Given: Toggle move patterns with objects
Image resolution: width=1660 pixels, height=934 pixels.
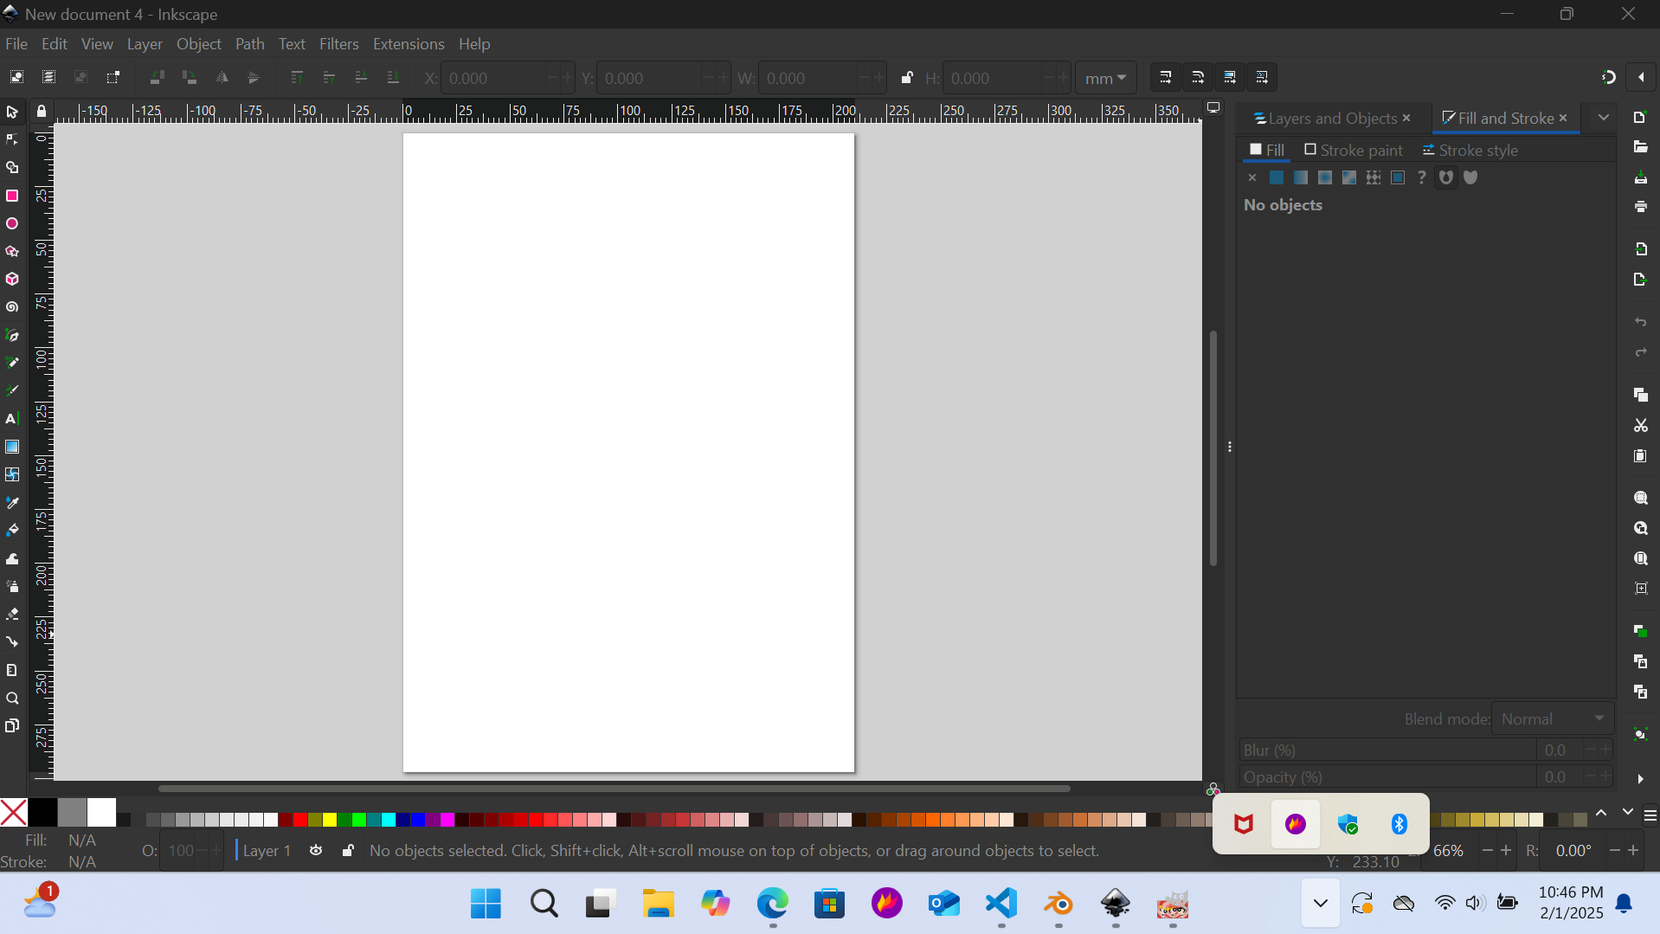Looking at the screenshot, I should (x=1262, y=78).
